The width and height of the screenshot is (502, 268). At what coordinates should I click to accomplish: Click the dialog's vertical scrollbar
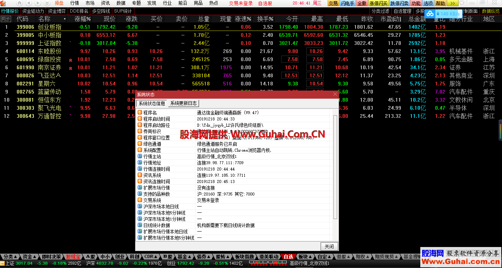pyautogui.click(x=335, y=166)
